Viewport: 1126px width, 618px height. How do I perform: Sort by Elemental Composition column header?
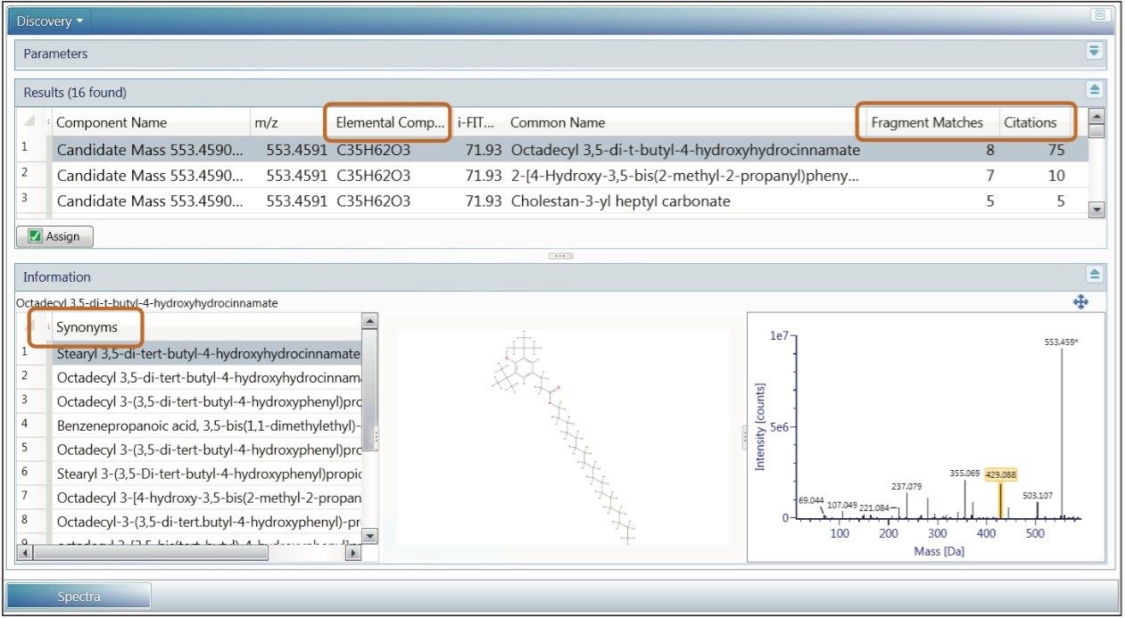[389, 123]
